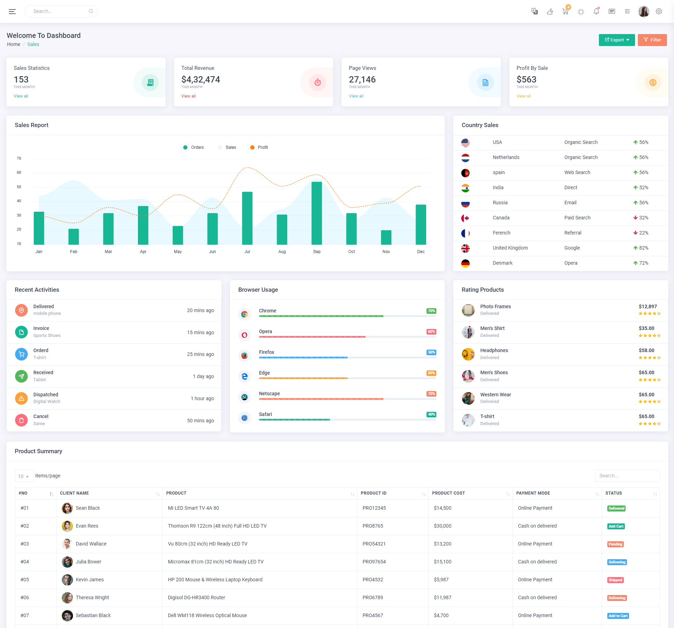This screenshot has height=628, width=674.
Task: Open the right sidebar lines icon
Action: tap(627, 12)
